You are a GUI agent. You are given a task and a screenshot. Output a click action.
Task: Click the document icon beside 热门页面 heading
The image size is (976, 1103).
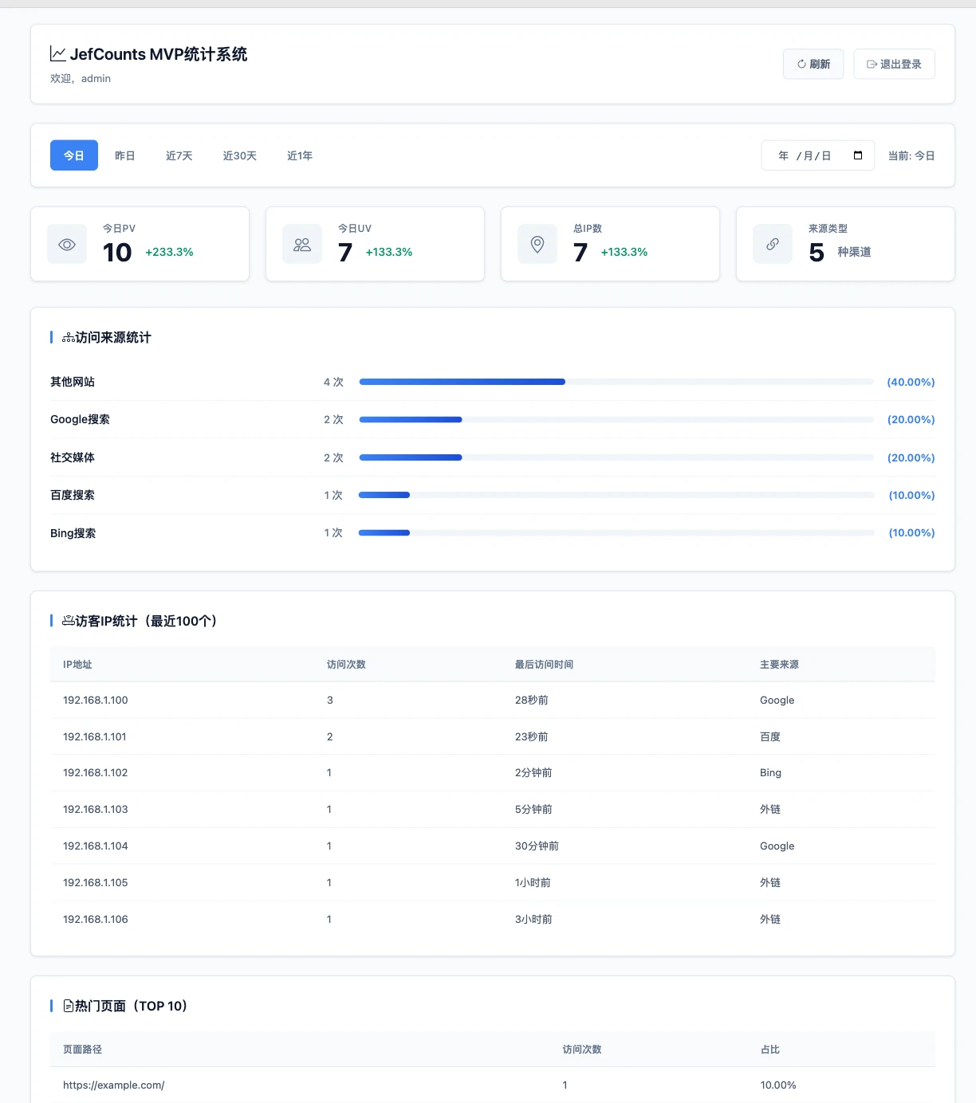(69, 1006)
